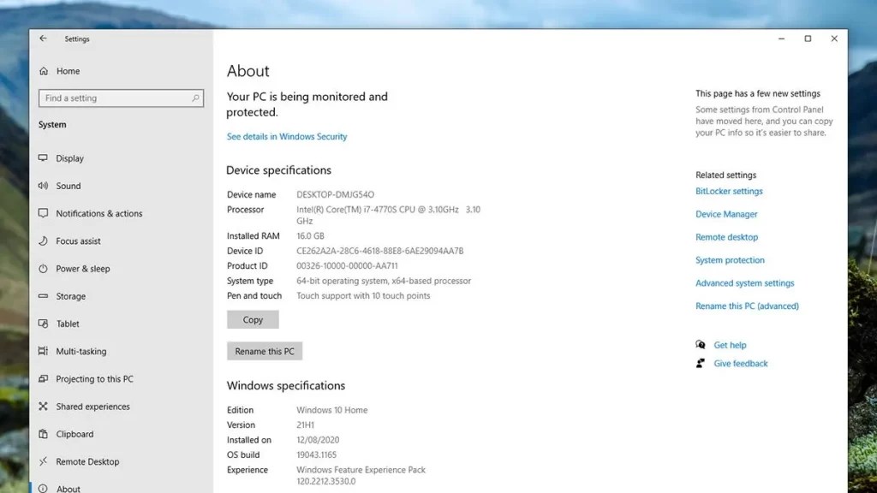Close the Settings window
Viewport: 877px width, 493px height.
click(834, 39)
